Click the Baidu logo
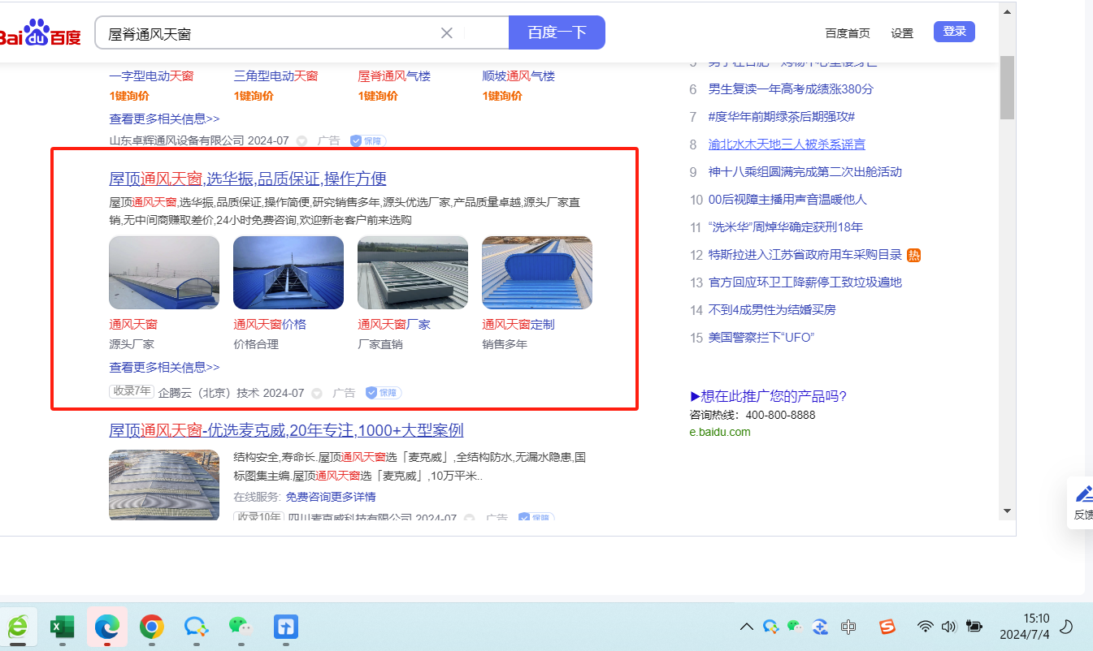The image size is (1093, 651). click(x=39, y=33)
